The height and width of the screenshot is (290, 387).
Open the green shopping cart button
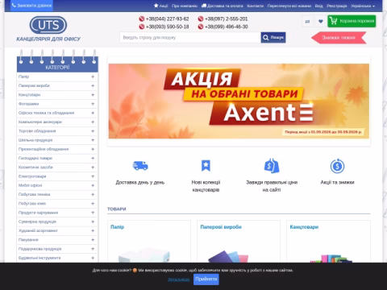[352, 21]
